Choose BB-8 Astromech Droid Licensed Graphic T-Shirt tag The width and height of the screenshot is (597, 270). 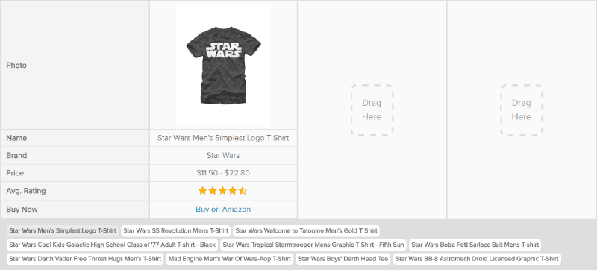pyautogui.click(x=477, y=259)
